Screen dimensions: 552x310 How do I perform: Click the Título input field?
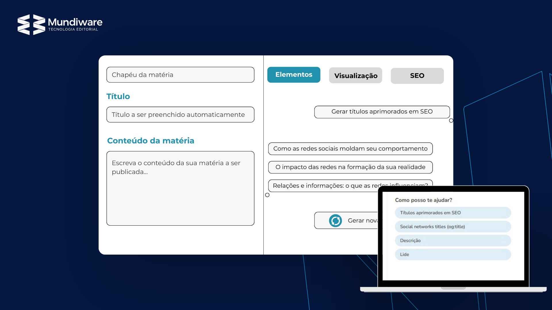180,115
